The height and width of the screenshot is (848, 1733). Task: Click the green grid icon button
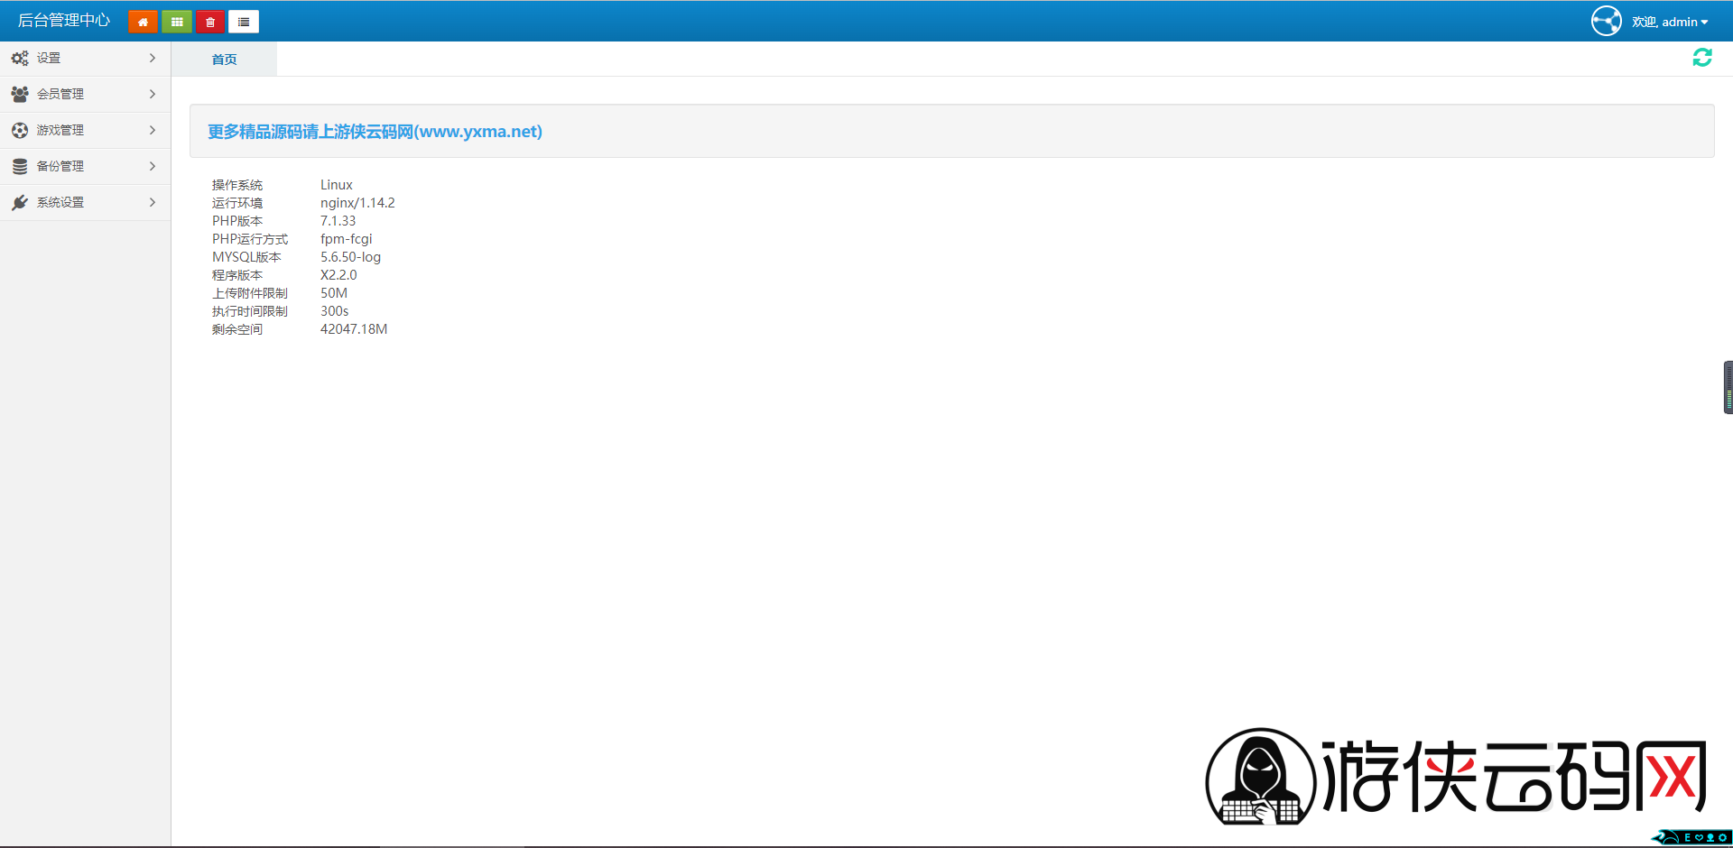pyautogui.click(x=177, y=22)
